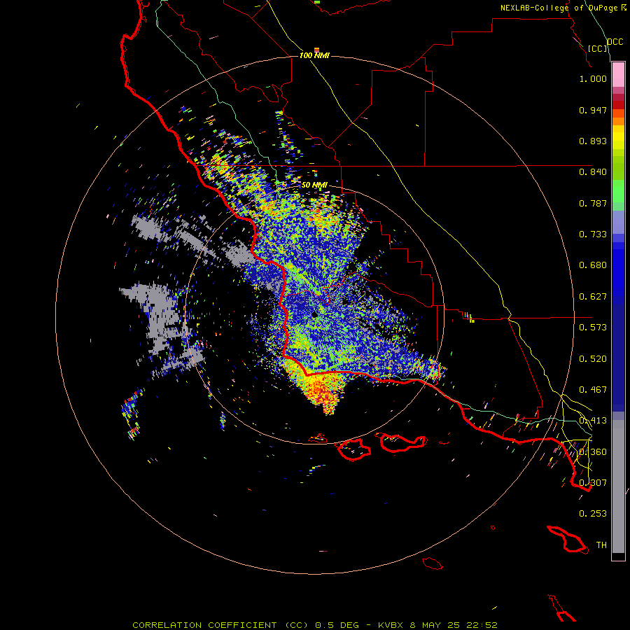Screen dimensions: 630x630
Task: Click the [CC] legend heading
Action: tap(598, 48)
